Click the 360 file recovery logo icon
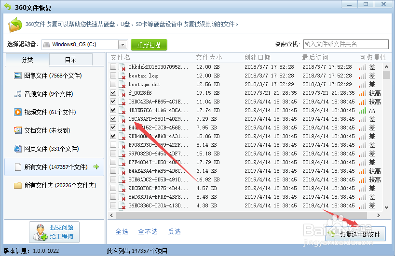Viewport: 395px width, 256px height. [x=8, y=7]
